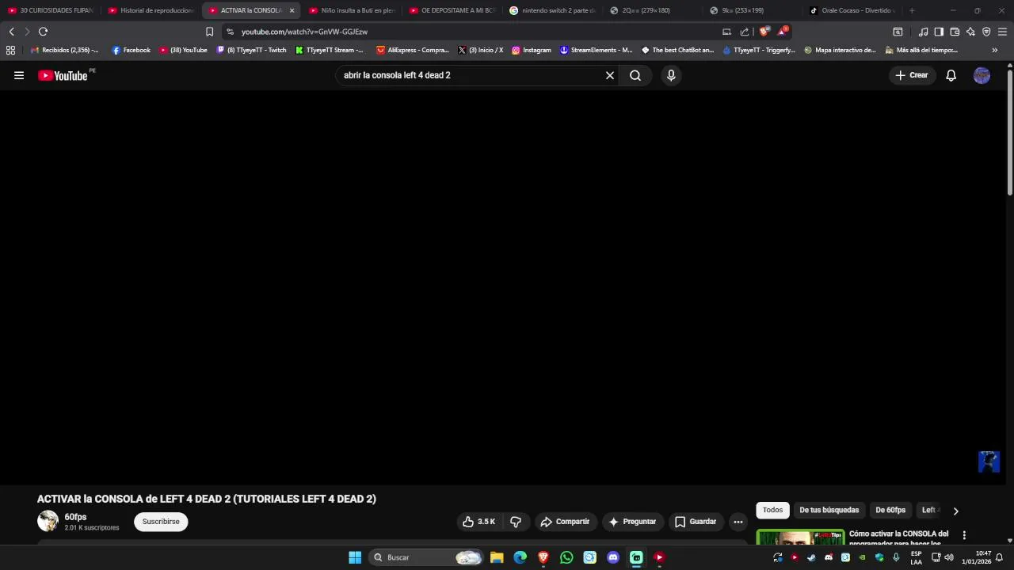Open WhatsApp from the taskbar
Viewport: 1014px width, 570px height.
[x=566, y=557]
